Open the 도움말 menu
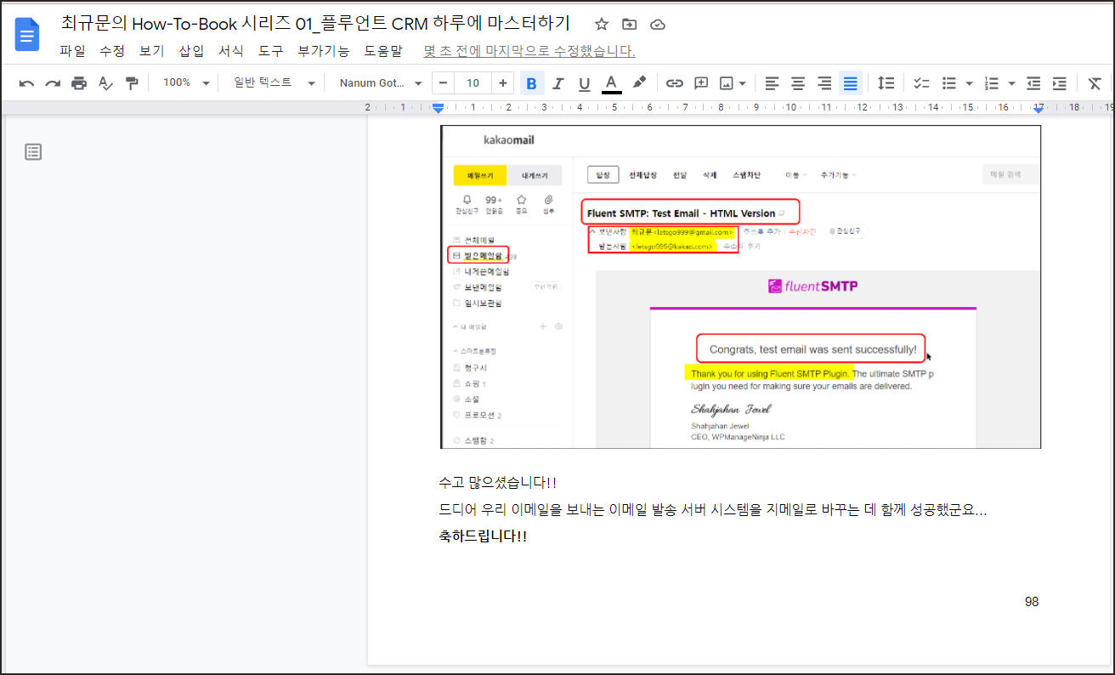The width and height of the screenshot is (1115, 675). [383, 51]
